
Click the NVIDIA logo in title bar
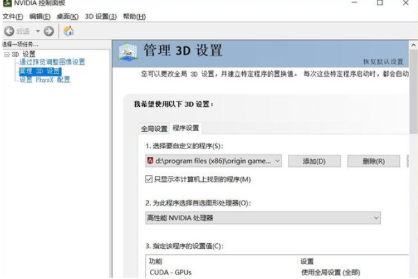tap(7, 3)
